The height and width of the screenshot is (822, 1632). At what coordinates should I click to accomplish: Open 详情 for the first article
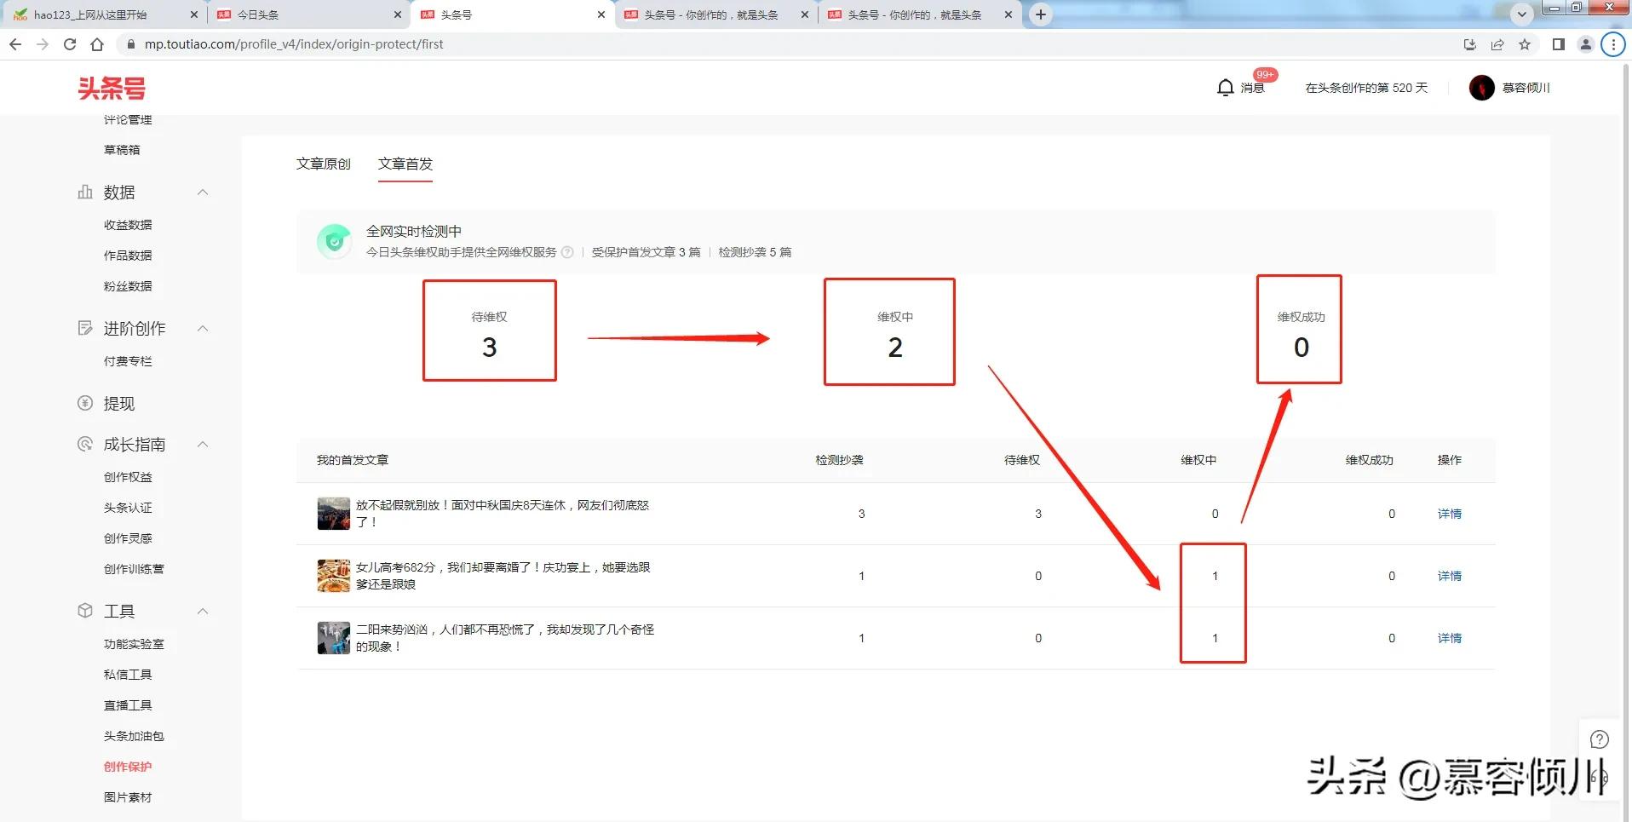pyautogui.click(x=1449, y=513)
